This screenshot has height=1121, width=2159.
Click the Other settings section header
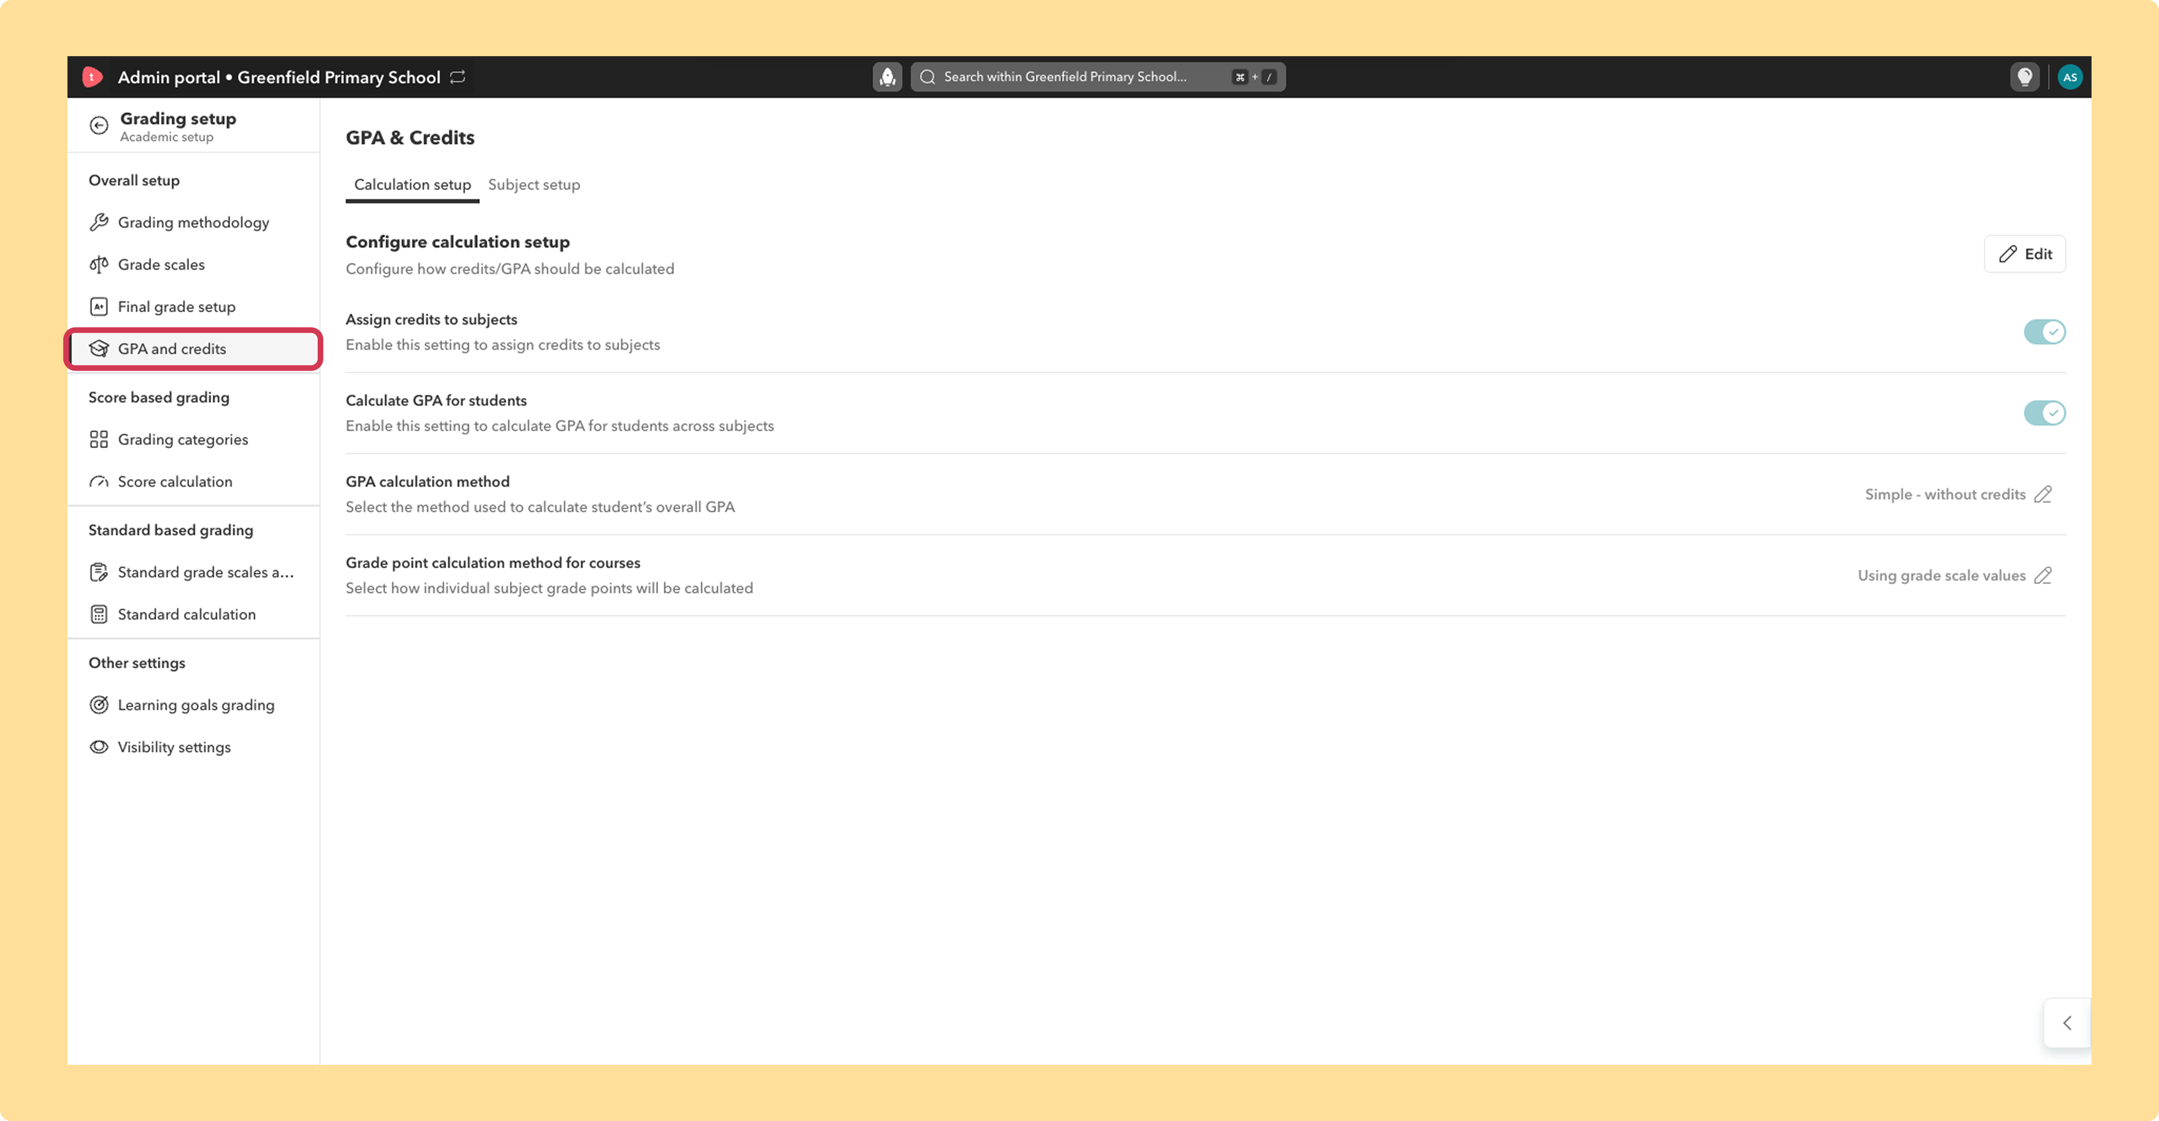coord(137,663)
